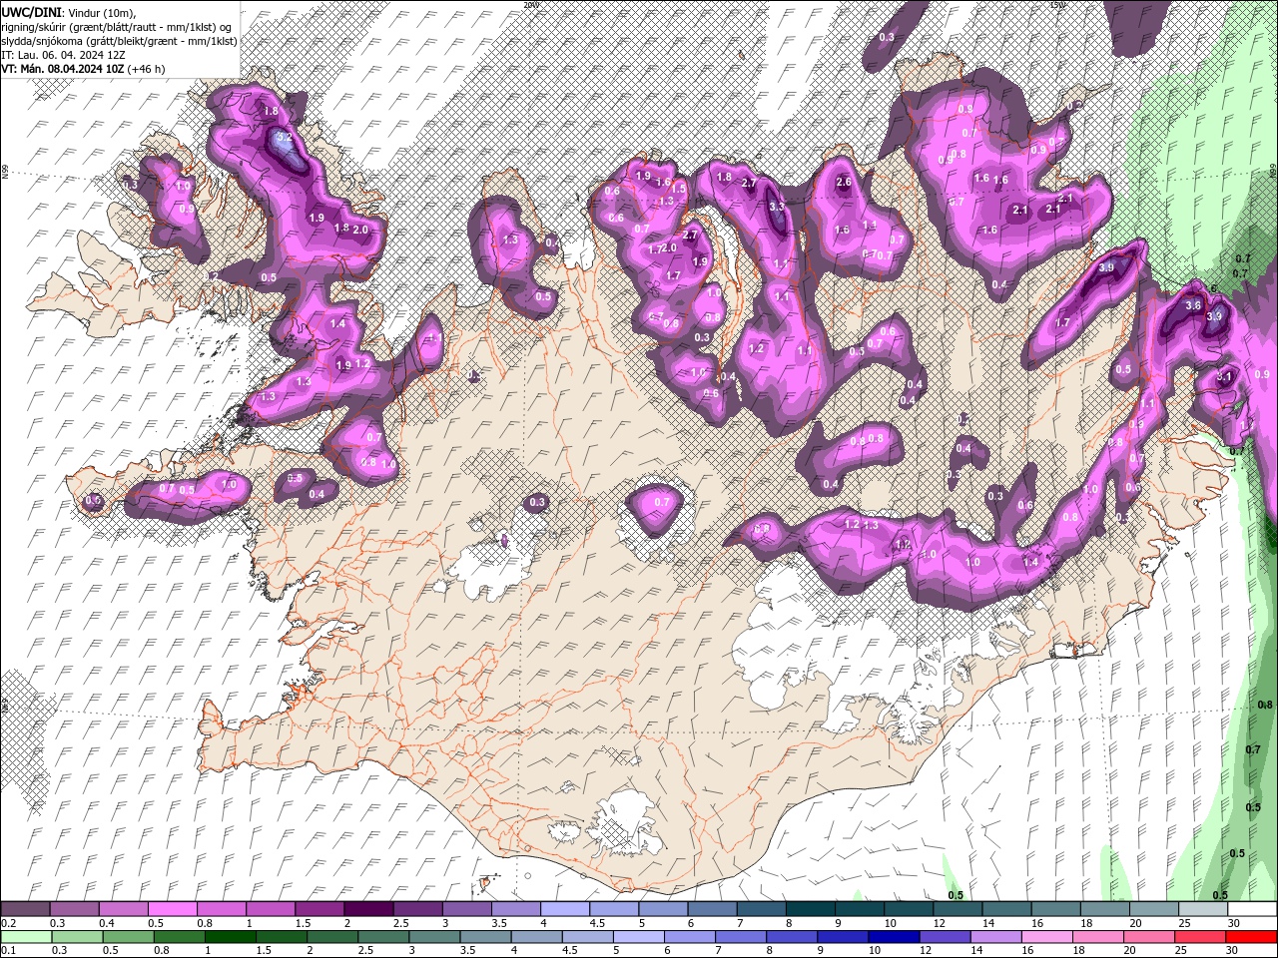Click the bright red swatch after 30 in rain legend

pos(1252,937)
